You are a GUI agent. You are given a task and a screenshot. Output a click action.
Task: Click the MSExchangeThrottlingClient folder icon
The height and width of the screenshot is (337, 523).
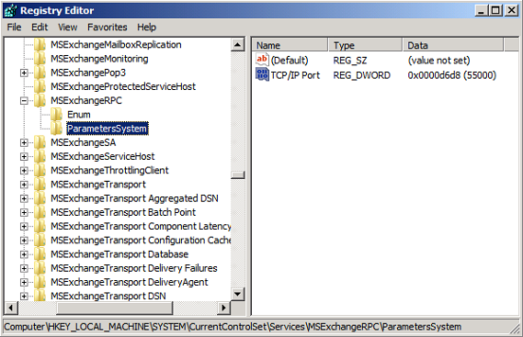40,170
